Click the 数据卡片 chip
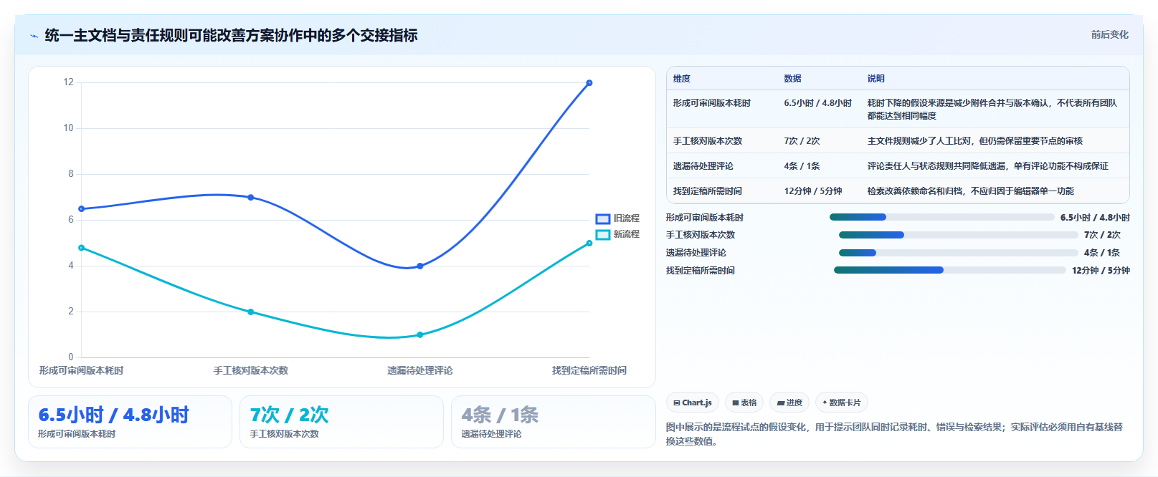Viewport: 1158px width, 477px height. 841,403
